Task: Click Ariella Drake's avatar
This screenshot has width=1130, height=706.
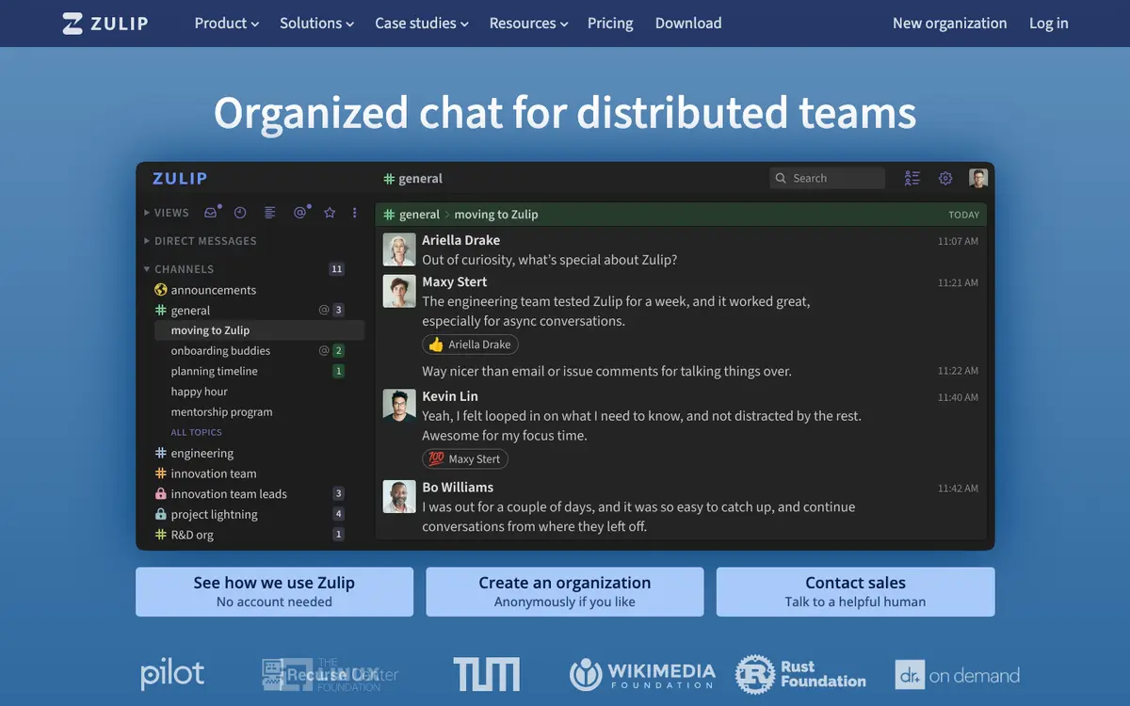Action: tap(399, 249)
